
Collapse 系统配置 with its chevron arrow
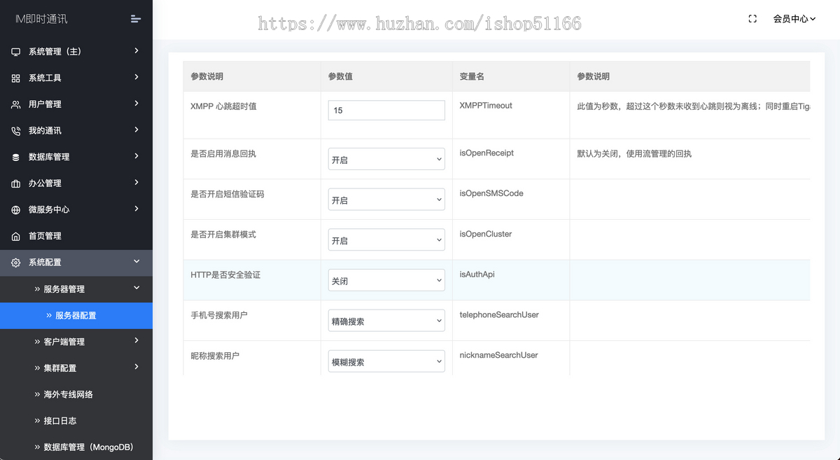(136, 261)
